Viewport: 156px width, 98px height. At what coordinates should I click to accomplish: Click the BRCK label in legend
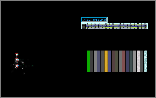(x=95, y=26)
